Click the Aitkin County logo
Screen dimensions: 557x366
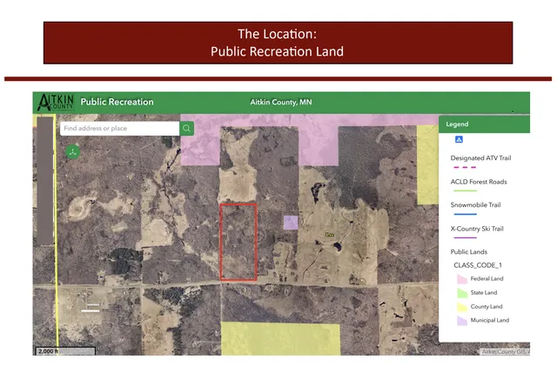tap(55, 103)
